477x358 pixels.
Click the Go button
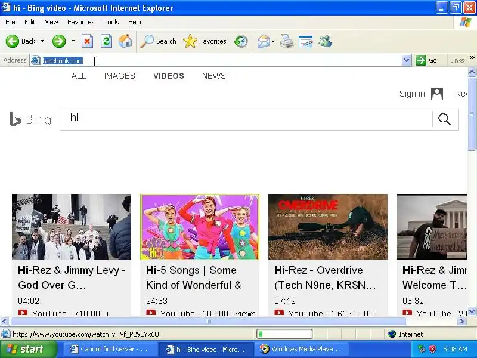[426, 60]
